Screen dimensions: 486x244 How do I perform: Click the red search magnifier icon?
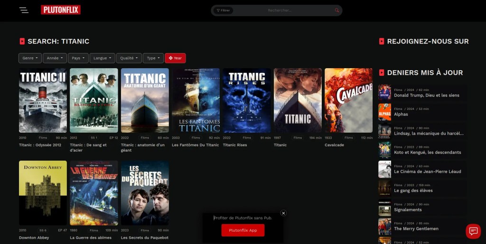tap(337, 10)
